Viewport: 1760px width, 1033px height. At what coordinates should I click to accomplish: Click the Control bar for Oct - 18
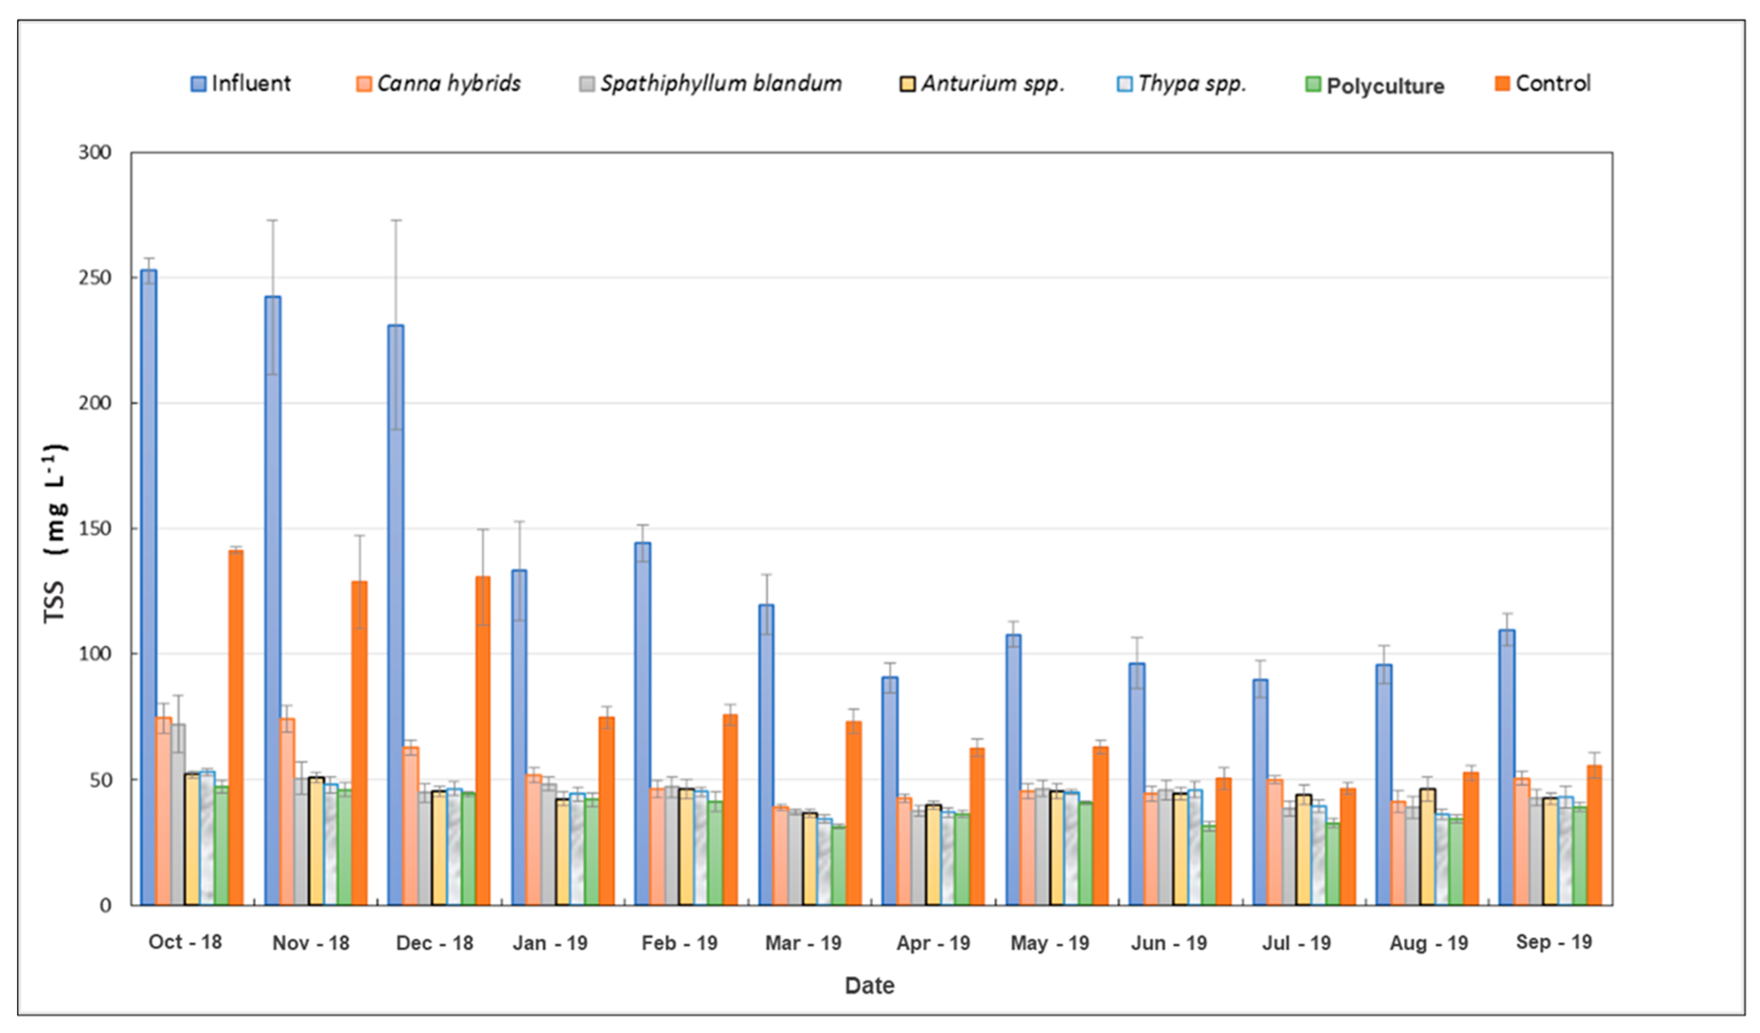pyautogui.click(x=236, y=726)
